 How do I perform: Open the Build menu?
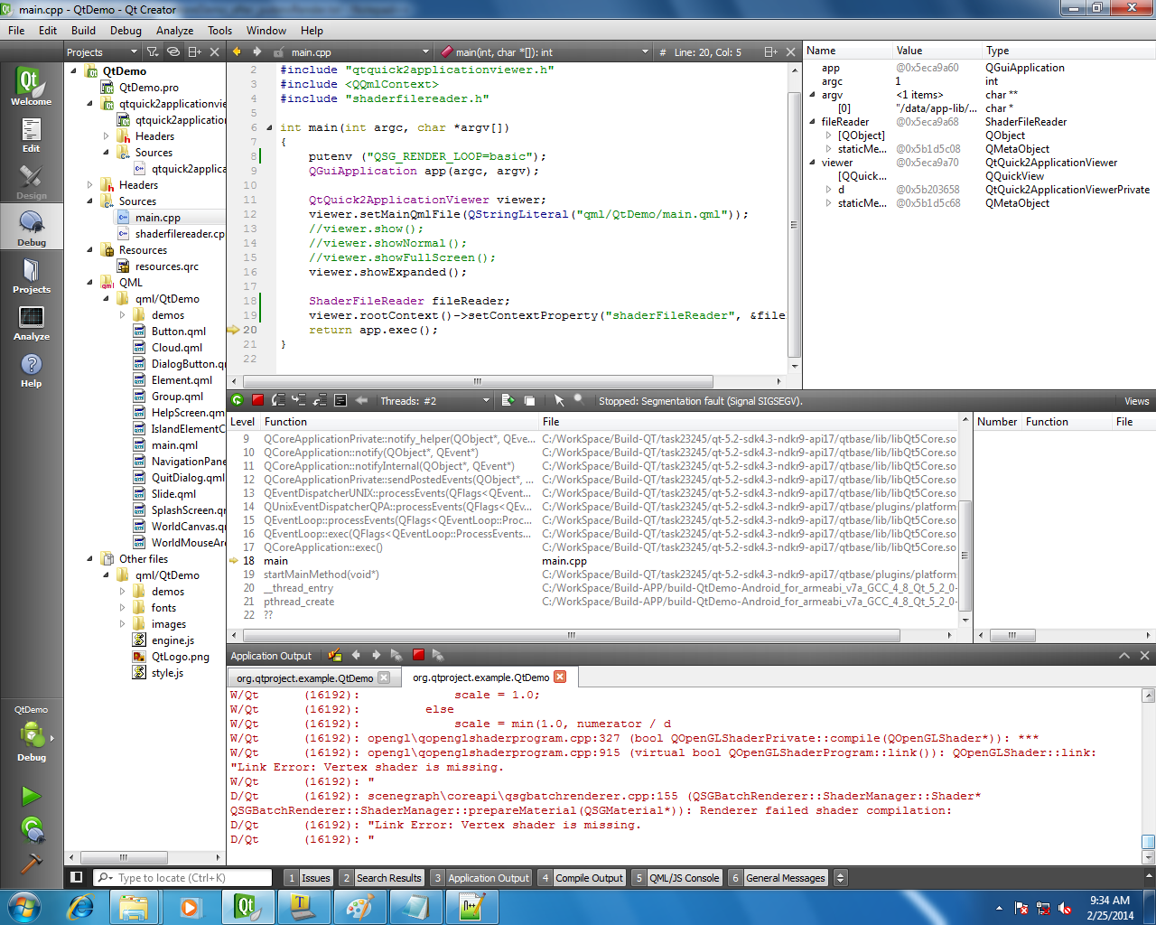click(83, 30)
